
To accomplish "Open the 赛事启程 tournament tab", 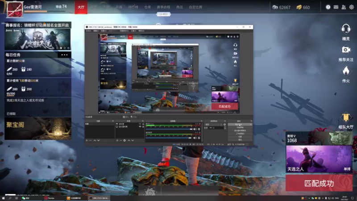I will (x=163, y=7).
